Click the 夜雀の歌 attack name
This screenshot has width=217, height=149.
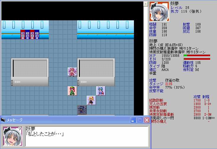[x=172, y=80]
